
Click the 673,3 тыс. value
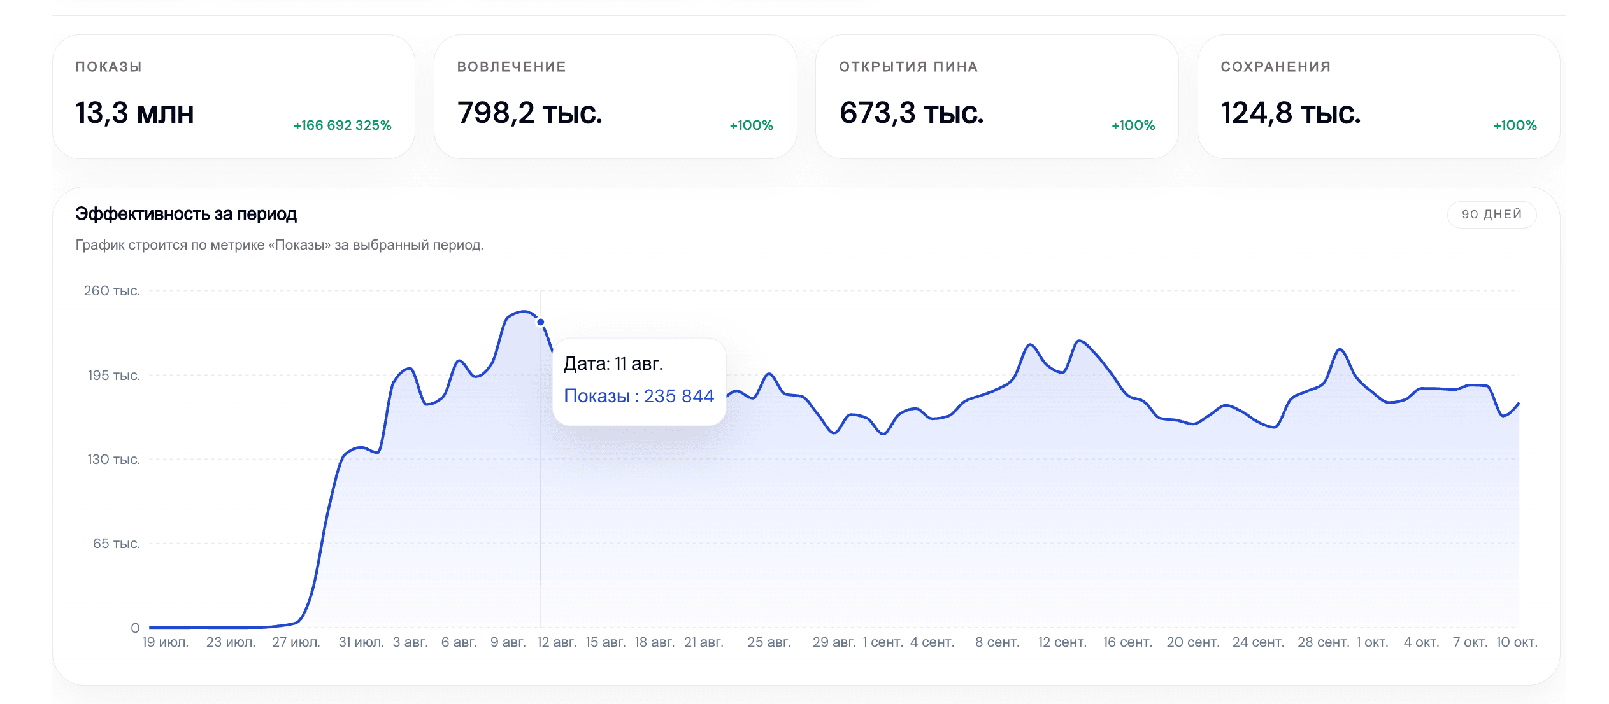coord(912,113)
